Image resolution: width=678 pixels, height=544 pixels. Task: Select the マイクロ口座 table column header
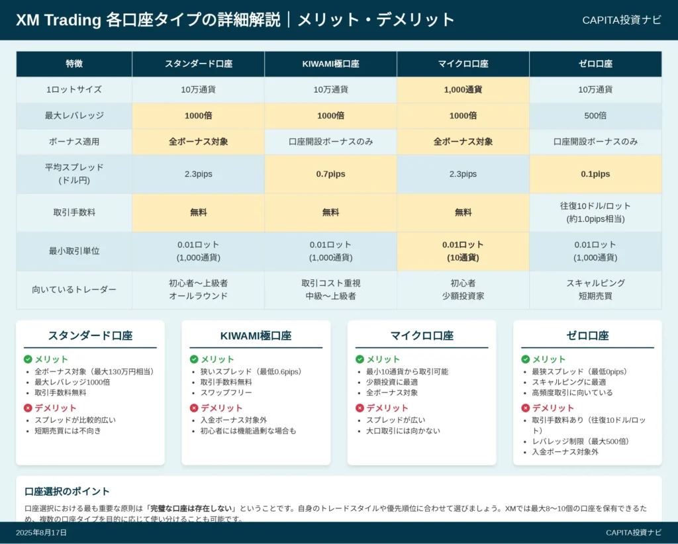coord(463,64)
